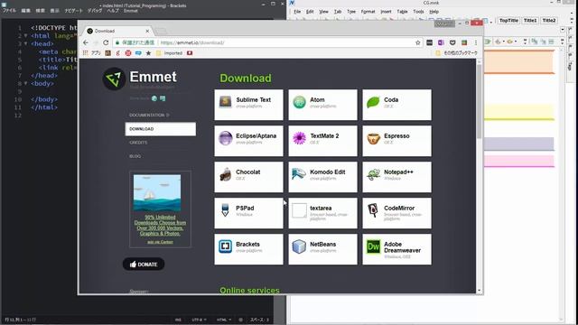The image size is (578, 325).
Task: Click the INS indicator in Brackets status bar
Action: [x=178, y=320]
